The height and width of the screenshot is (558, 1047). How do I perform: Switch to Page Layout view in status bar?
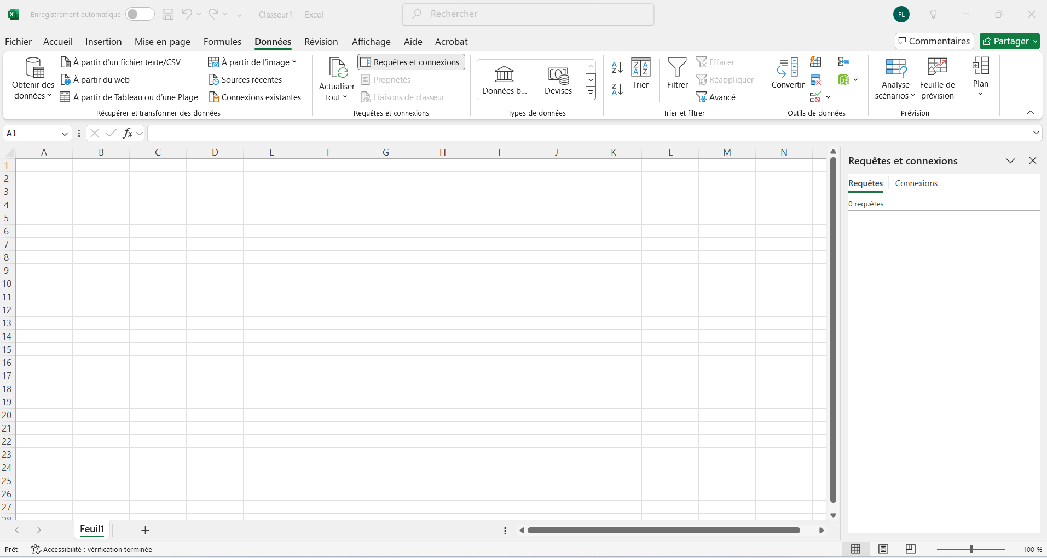(883, 549)
